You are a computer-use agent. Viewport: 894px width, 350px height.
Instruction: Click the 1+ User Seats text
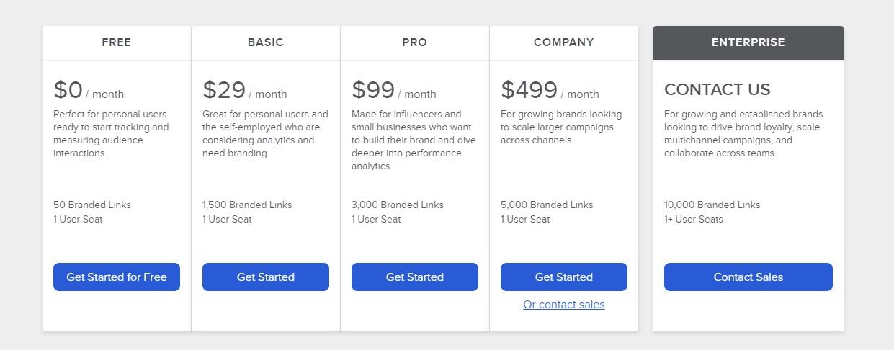(694, 219)
